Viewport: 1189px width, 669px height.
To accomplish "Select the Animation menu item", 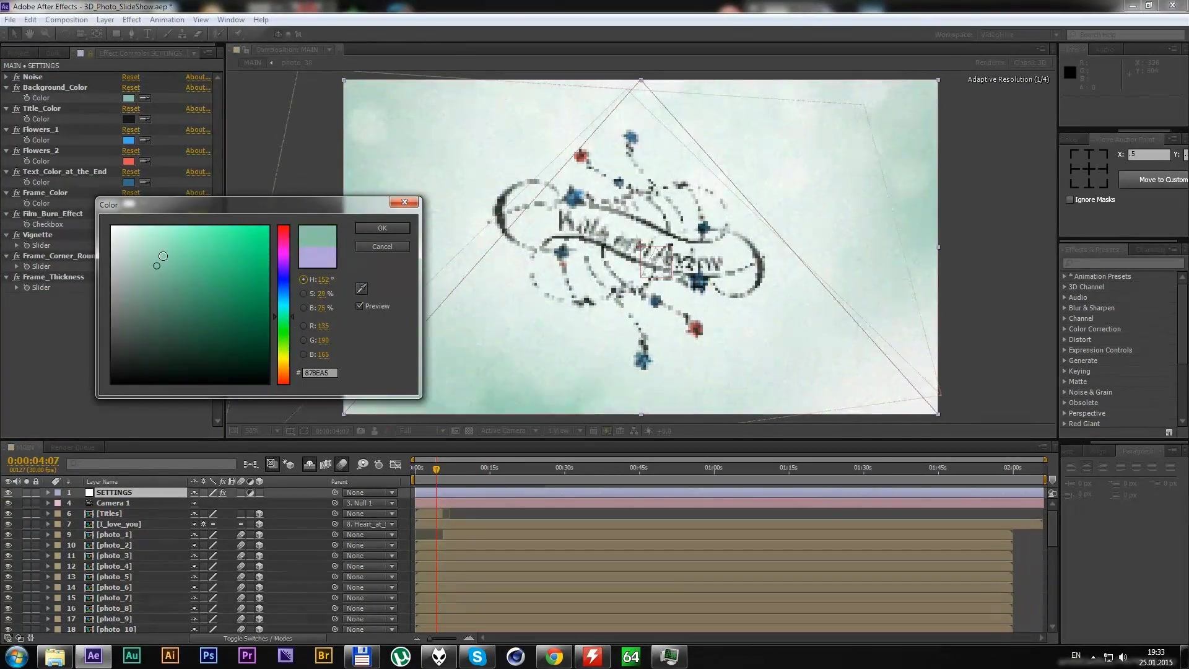I will [x=167, y=20].
